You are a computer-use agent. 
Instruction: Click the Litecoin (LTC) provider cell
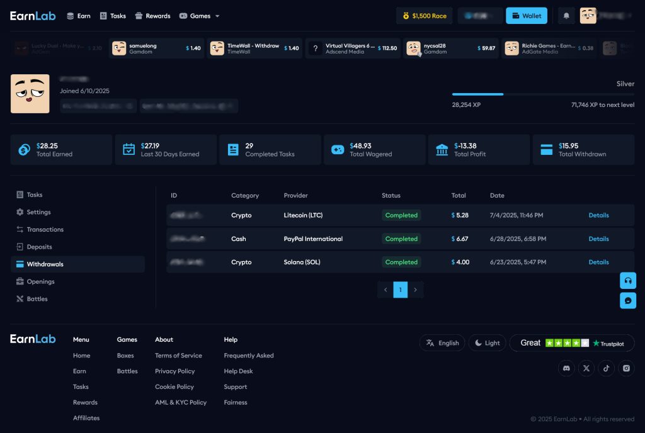click(303, 215)
